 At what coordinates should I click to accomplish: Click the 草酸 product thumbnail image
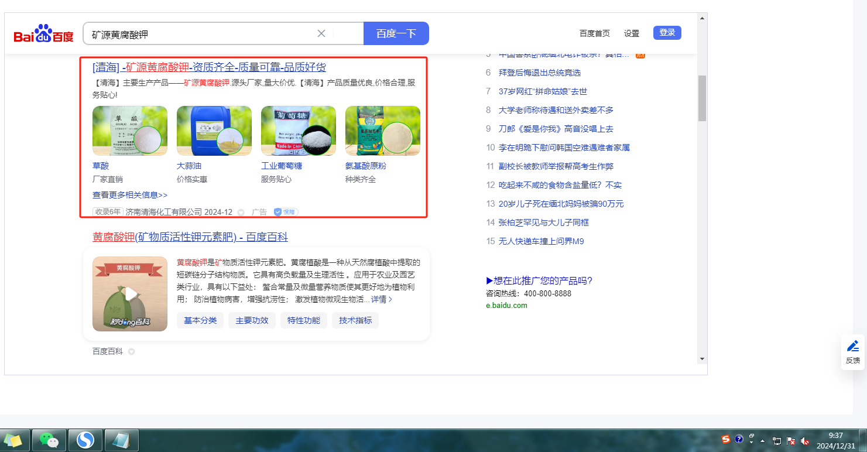pyautogui.click(x=130, y=131)
